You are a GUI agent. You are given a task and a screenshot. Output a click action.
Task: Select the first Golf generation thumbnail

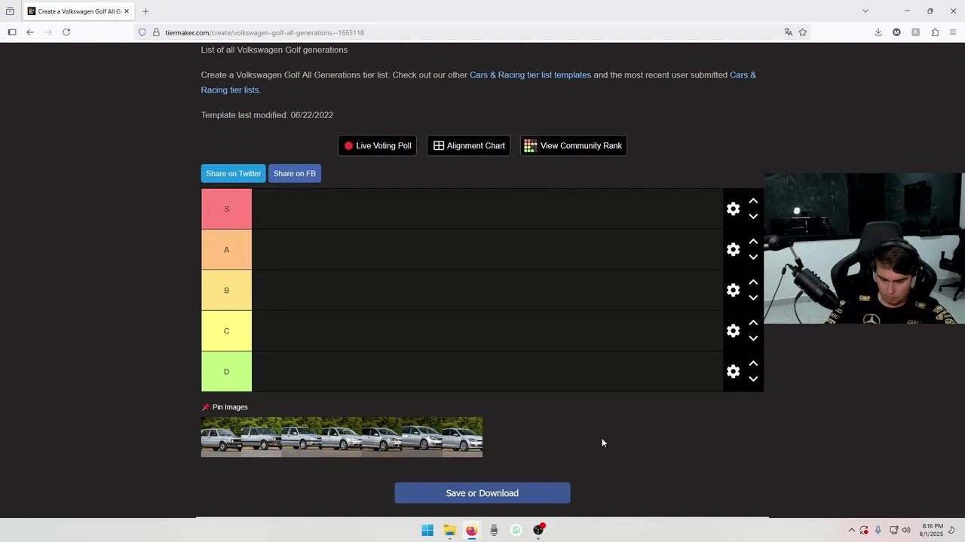pyautogui.click(x=221, y=437)
